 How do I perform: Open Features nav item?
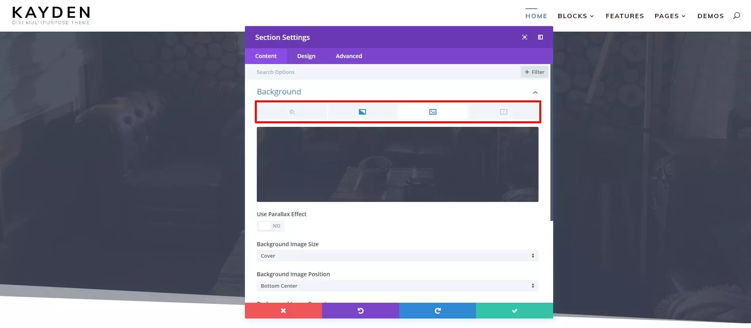pyautogui.click(x=625, y=16)
